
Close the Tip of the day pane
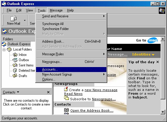[158, 62]
